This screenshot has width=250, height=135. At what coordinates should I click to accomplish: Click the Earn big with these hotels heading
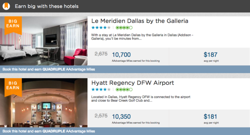47,6
